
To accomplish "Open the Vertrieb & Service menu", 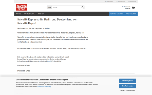I will 117,14.
